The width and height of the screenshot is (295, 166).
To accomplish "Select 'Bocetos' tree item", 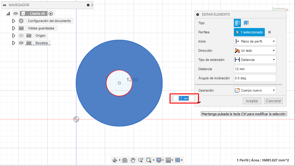I will (x=42, y=43).
